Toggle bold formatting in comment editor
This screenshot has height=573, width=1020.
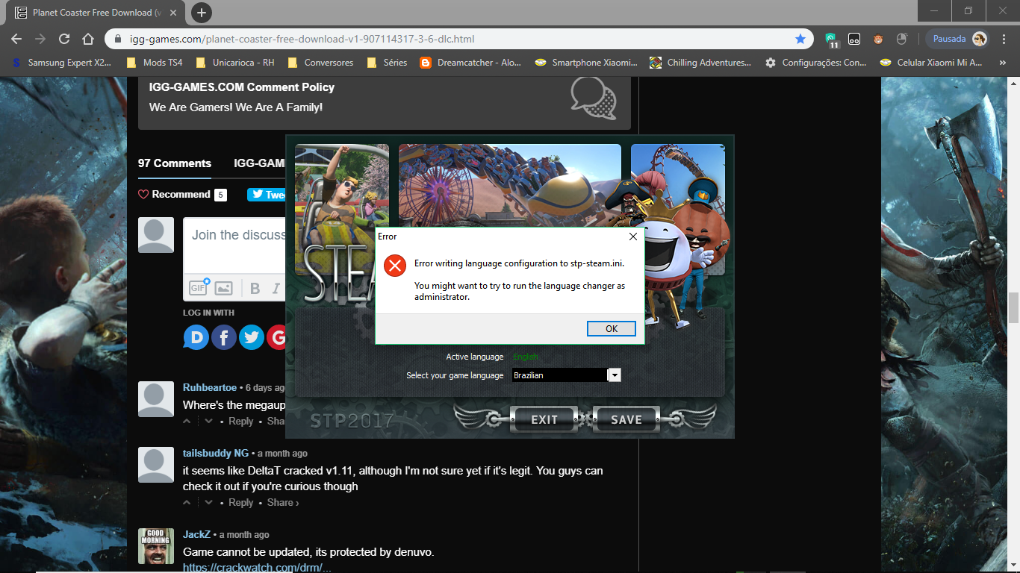click(255, 288)
